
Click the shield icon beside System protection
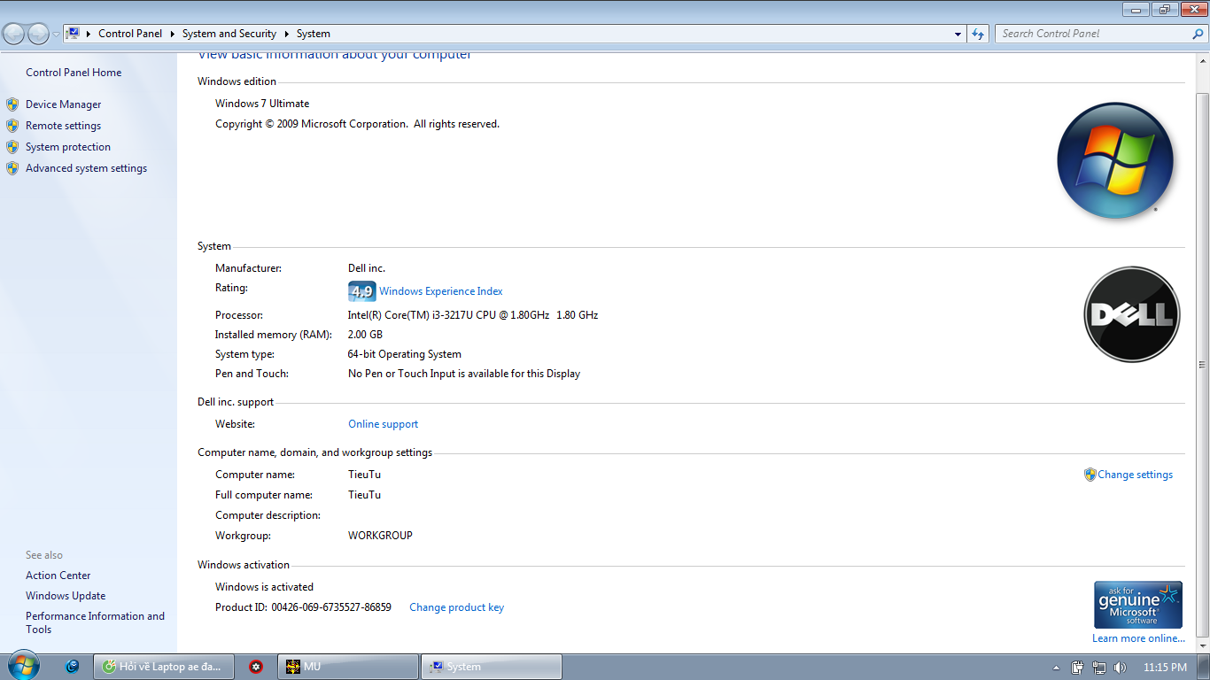(x=12, y=147)
